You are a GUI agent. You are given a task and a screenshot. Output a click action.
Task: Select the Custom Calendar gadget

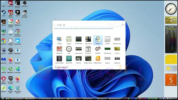[59, 60]
